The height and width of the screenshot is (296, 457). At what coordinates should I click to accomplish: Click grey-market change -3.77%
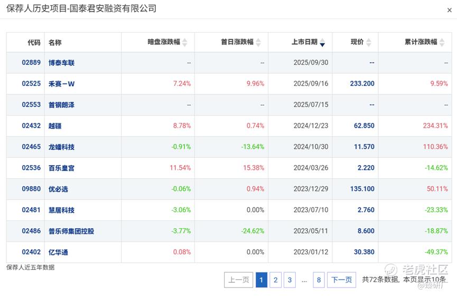pos(181,231)
